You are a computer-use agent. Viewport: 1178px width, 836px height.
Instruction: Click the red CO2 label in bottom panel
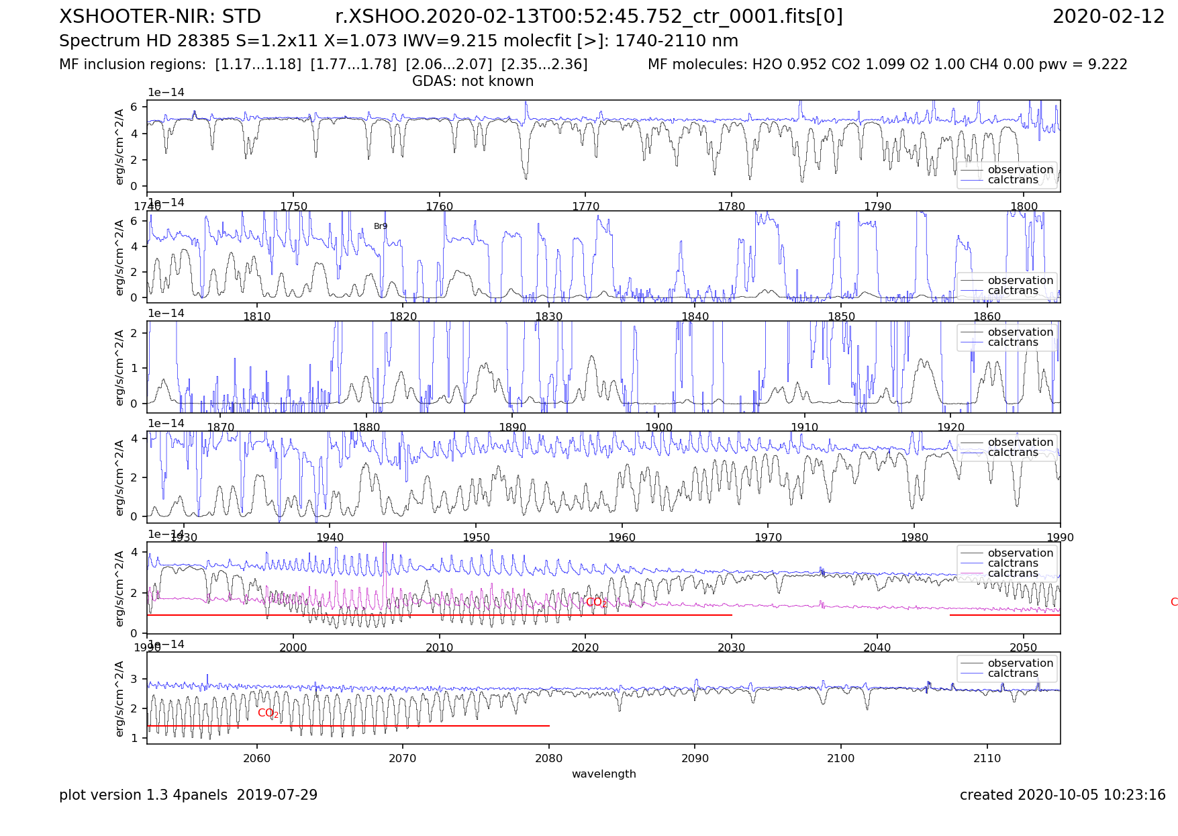[268, 713]
